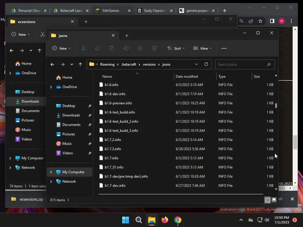
Task: Select file b1.6-test_build_2.info
Action: point(121,121)
